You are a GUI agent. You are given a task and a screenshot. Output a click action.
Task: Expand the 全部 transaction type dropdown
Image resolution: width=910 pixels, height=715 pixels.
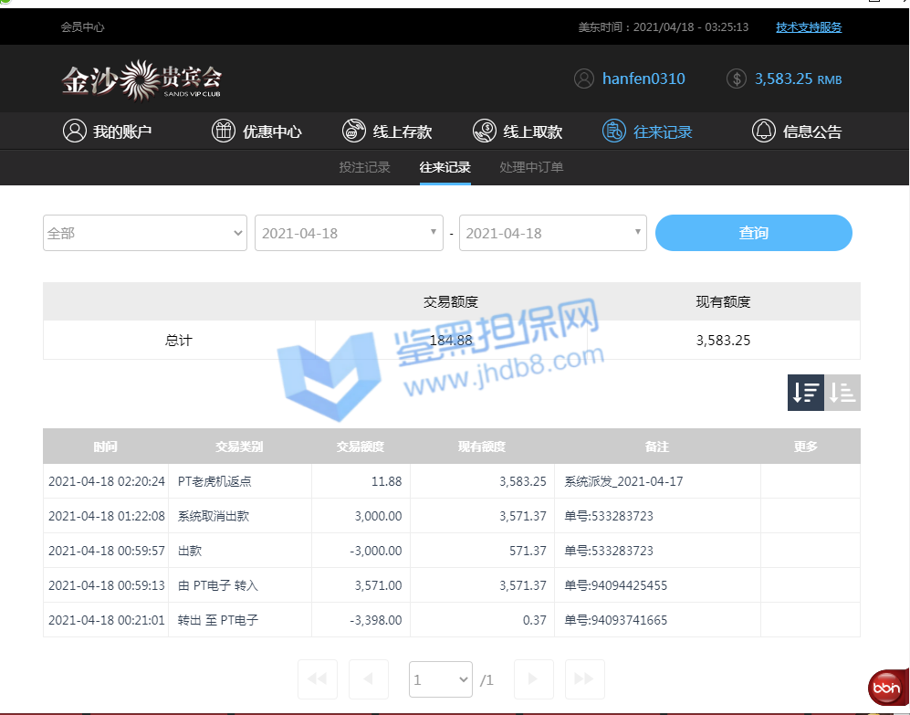[x=145, y=233]
